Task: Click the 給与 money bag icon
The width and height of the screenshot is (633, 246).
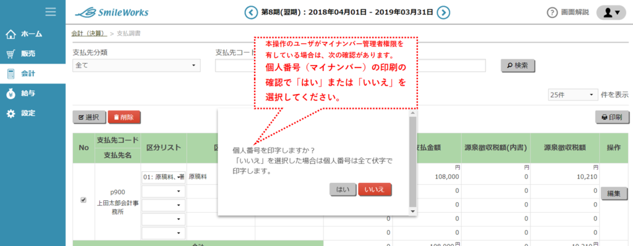Action: pyautogui.click(x=11, y=94)
